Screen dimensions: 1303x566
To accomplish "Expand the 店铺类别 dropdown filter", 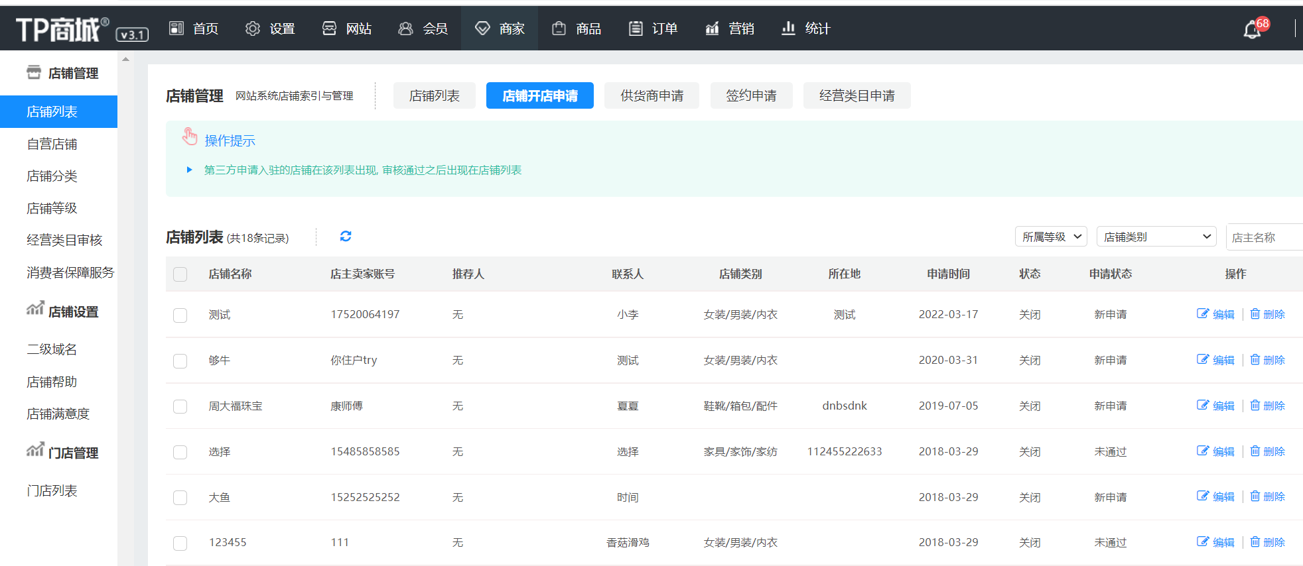I will [1156, 237].
